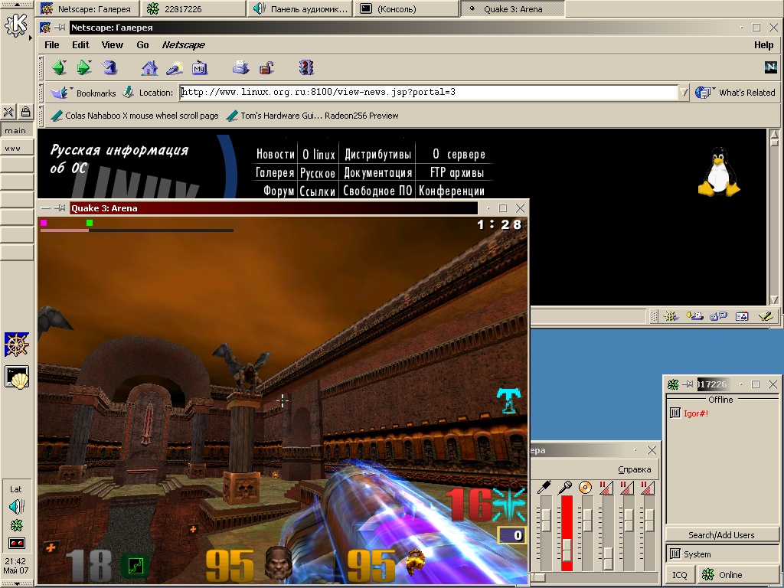Click System button in ICQ

coord(723,554)
